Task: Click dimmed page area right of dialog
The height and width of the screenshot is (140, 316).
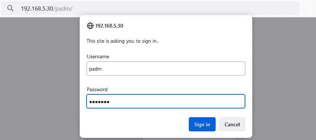Action: coord(284,79)
